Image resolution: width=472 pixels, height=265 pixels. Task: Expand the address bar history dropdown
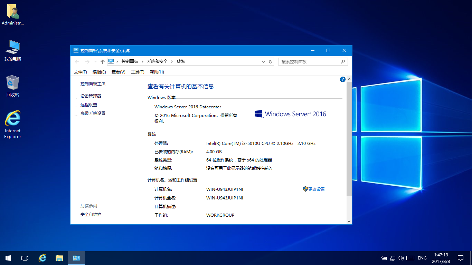263,61
